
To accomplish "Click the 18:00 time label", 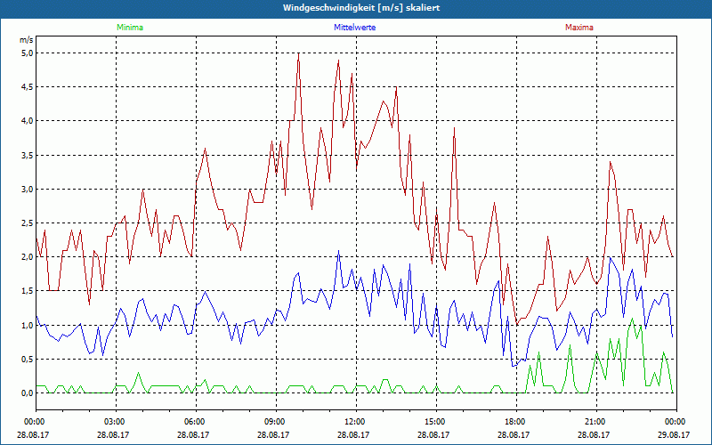I will [517, 422].
